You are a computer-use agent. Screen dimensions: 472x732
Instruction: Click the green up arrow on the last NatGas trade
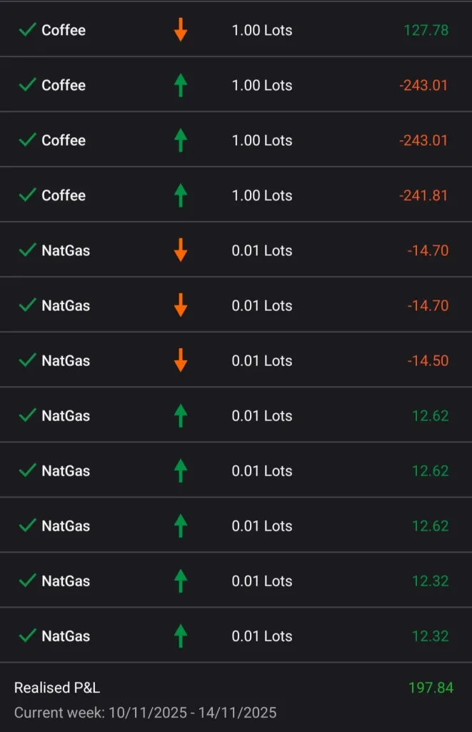(x=181, y=635)
